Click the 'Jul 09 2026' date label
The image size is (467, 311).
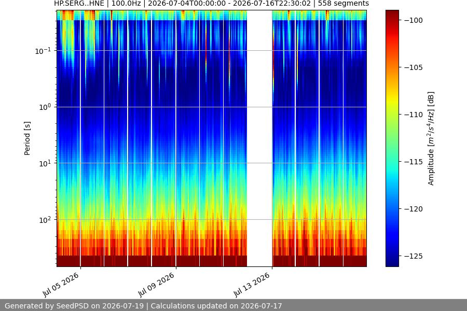pyautogui.click(x=156, y=285)
